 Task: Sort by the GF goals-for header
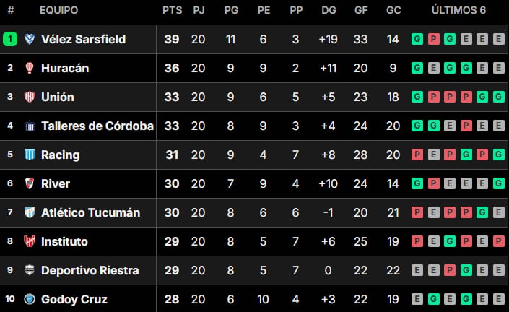coord(361,10)
